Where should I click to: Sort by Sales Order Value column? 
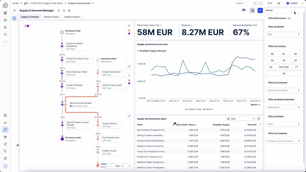point(186,125)
